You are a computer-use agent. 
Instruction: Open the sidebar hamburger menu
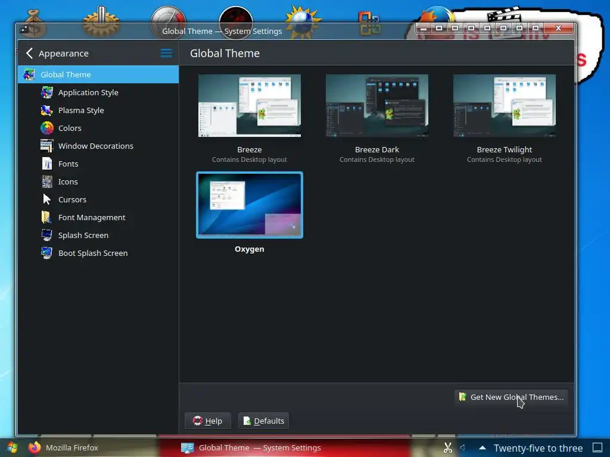pyautogui.click(x=167, y=53)
